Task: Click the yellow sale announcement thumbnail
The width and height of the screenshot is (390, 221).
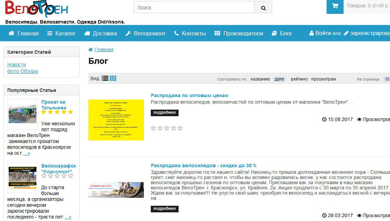Action: 116,120
